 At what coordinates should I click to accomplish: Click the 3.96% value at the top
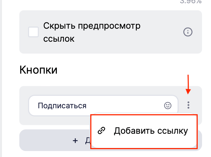(191, 2)
